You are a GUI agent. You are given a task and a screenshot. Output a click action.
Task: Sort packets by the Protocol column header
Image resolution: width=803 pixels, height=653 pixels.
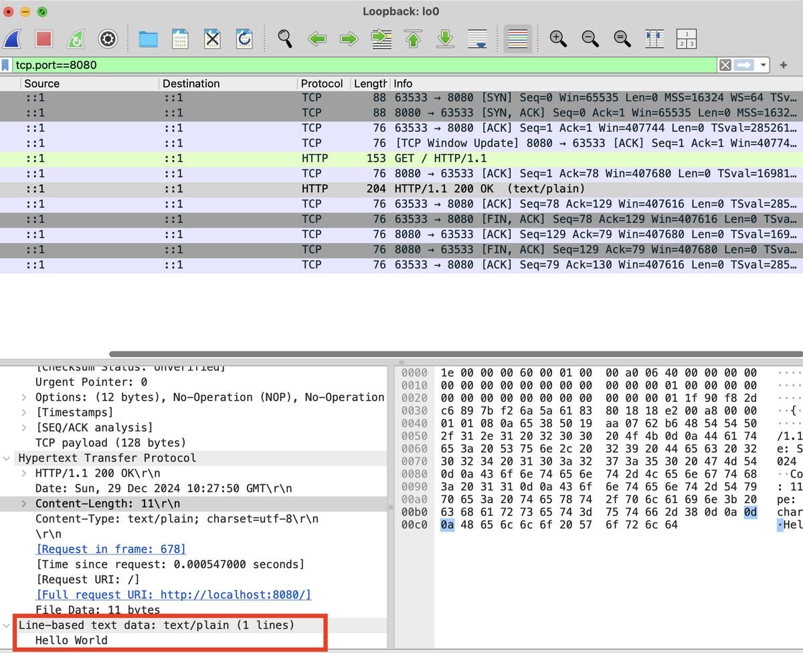323,84
